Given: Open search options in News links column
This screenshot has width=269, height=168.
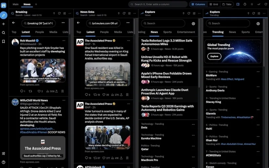Looking at the screenshot, I should tap(128, 23).
